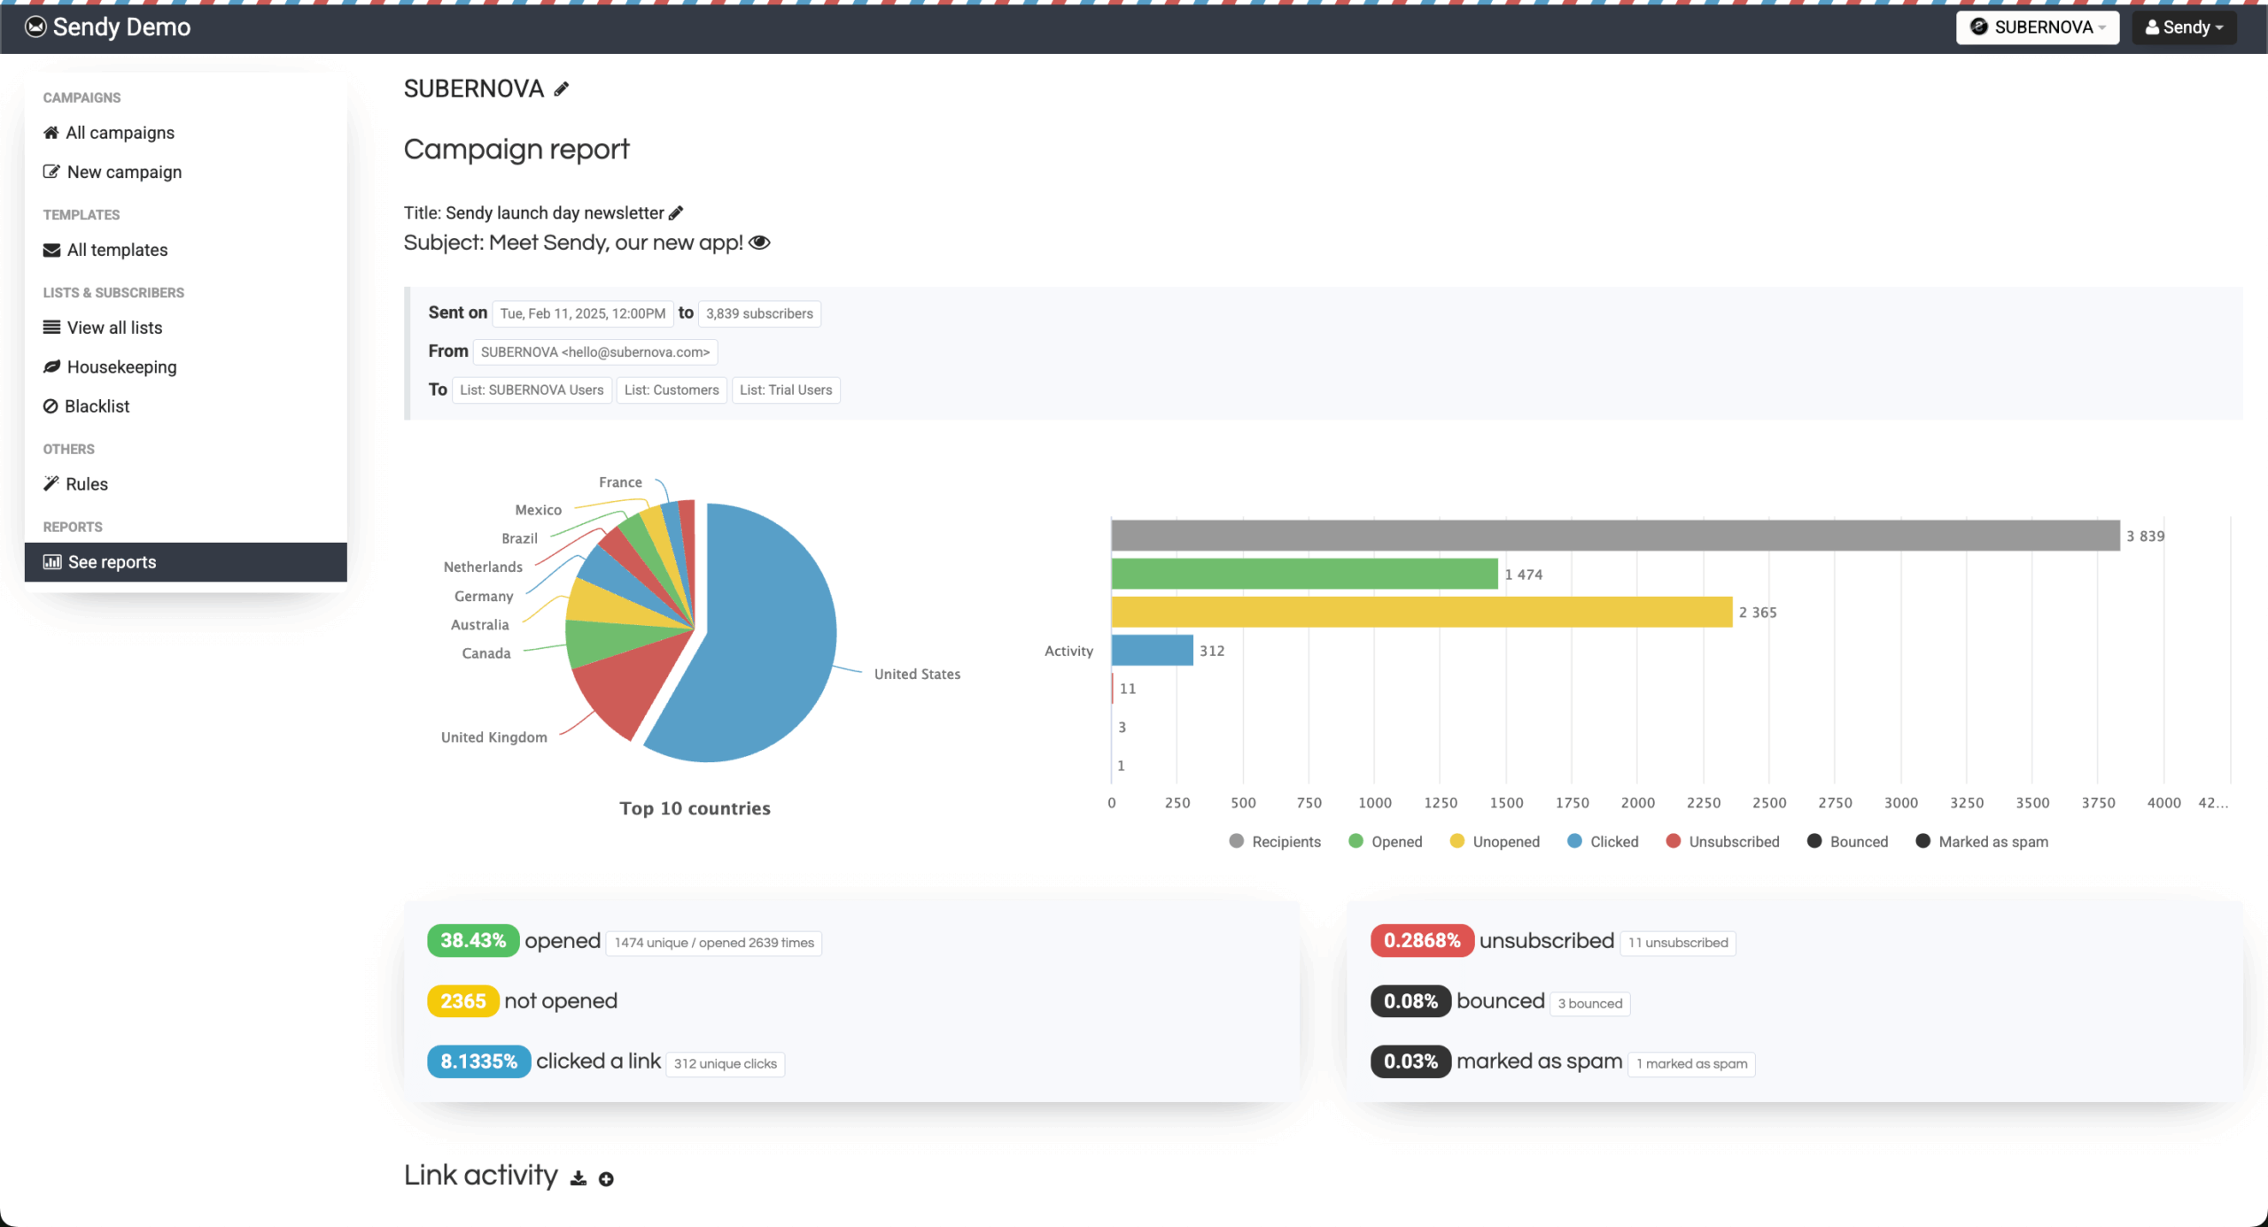Edit the campaign title with the pencil icon
This screenshot has width=2268, height=1227.
pos(676,212)
